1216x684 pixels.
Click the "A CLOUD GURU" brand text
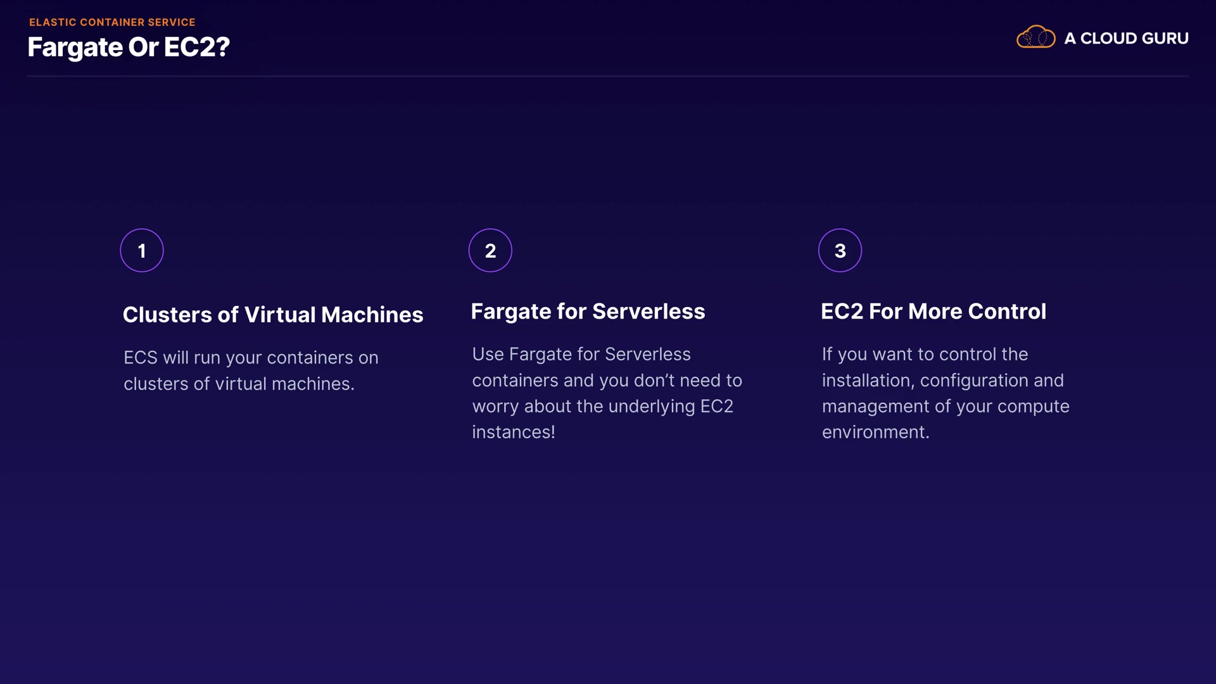[x=1126, y=38]
